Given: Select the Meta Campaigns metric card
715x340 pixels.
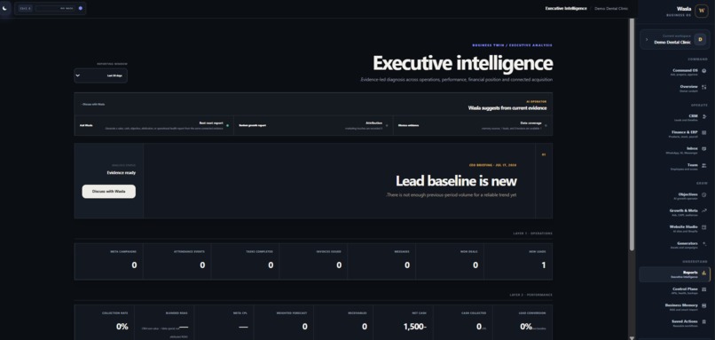Looking at the screenshot, I should (108, 262).
